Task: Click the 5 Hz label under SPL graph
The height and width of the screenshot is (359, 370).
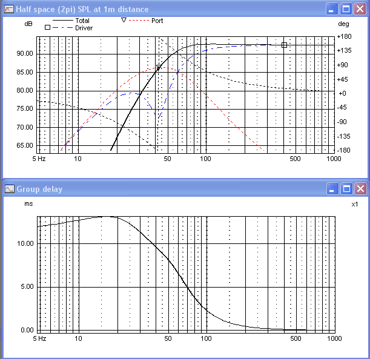Action: pyautogui.click(x=39, y=159)
